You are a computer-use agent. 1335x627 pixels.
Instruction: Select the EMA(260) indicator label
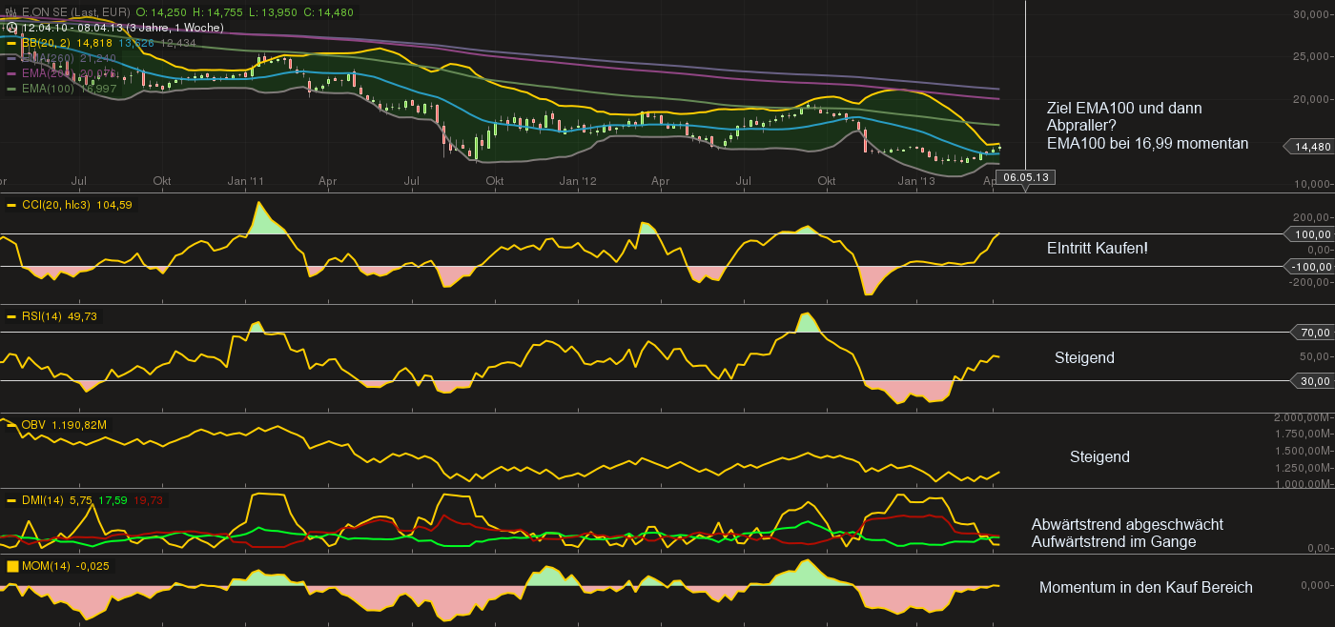[48, 58]
